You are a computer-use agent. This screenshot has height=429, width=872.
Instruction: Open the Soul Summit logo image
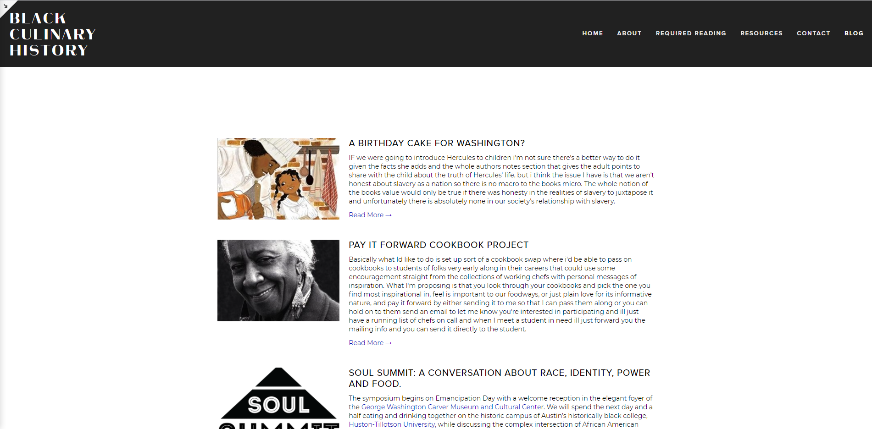[x=278, y=398]
